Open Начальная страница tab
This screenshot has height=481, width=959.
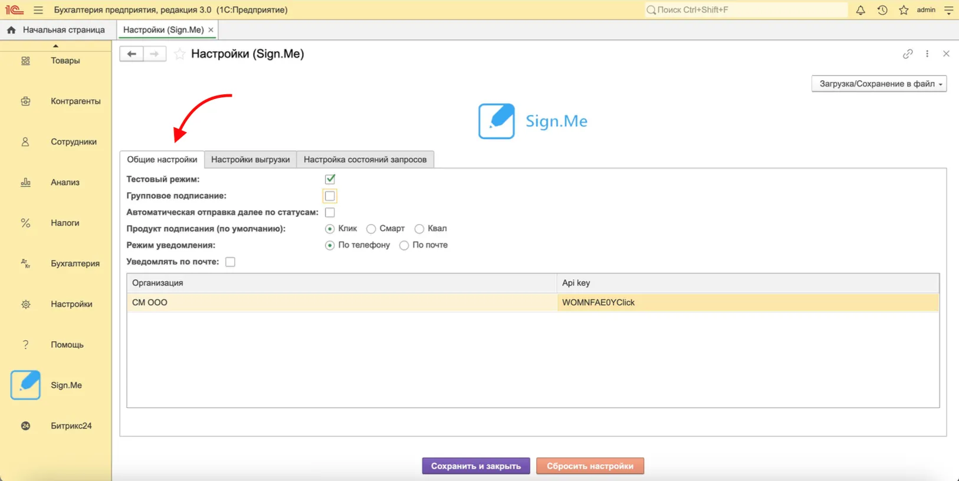coord(58,29)
